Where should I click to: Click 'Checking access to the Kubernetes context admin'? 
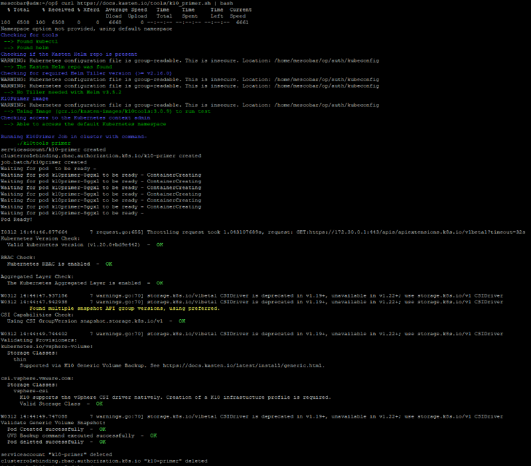pos(75,118)
